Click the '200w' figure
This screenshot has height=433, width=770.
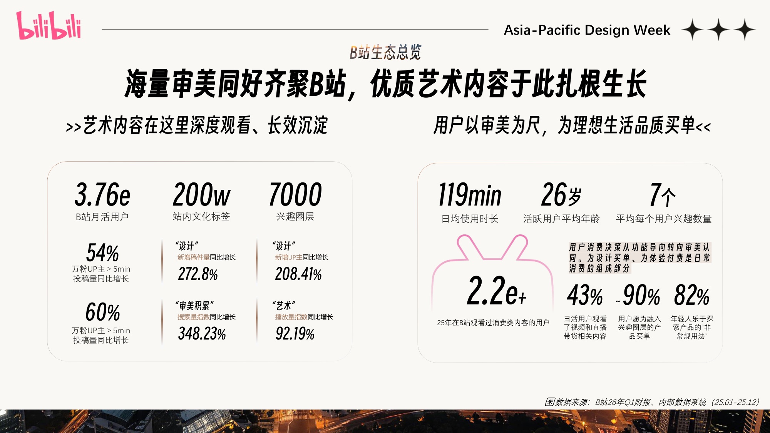pyautogui.click(x=201, y=194)
